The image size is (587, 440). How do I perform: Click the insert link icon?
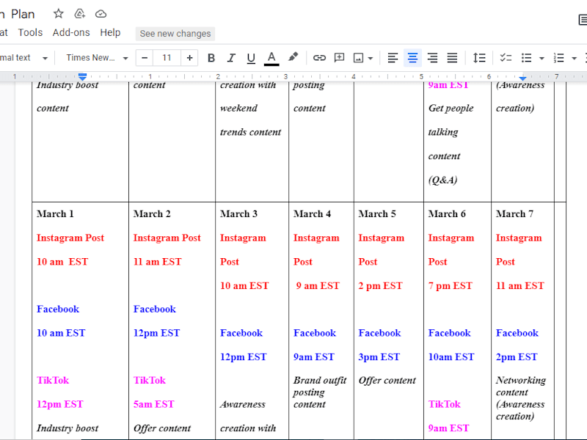319,58
